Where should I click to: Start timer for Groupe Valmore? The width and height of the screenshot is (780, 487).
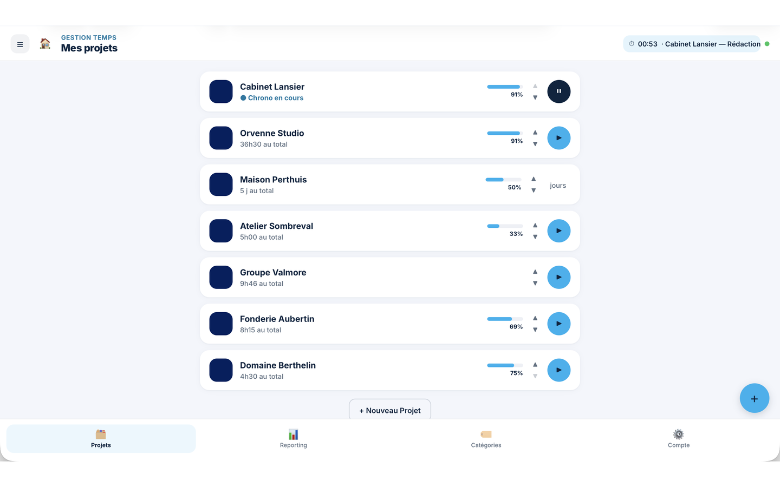coord(558,278)
